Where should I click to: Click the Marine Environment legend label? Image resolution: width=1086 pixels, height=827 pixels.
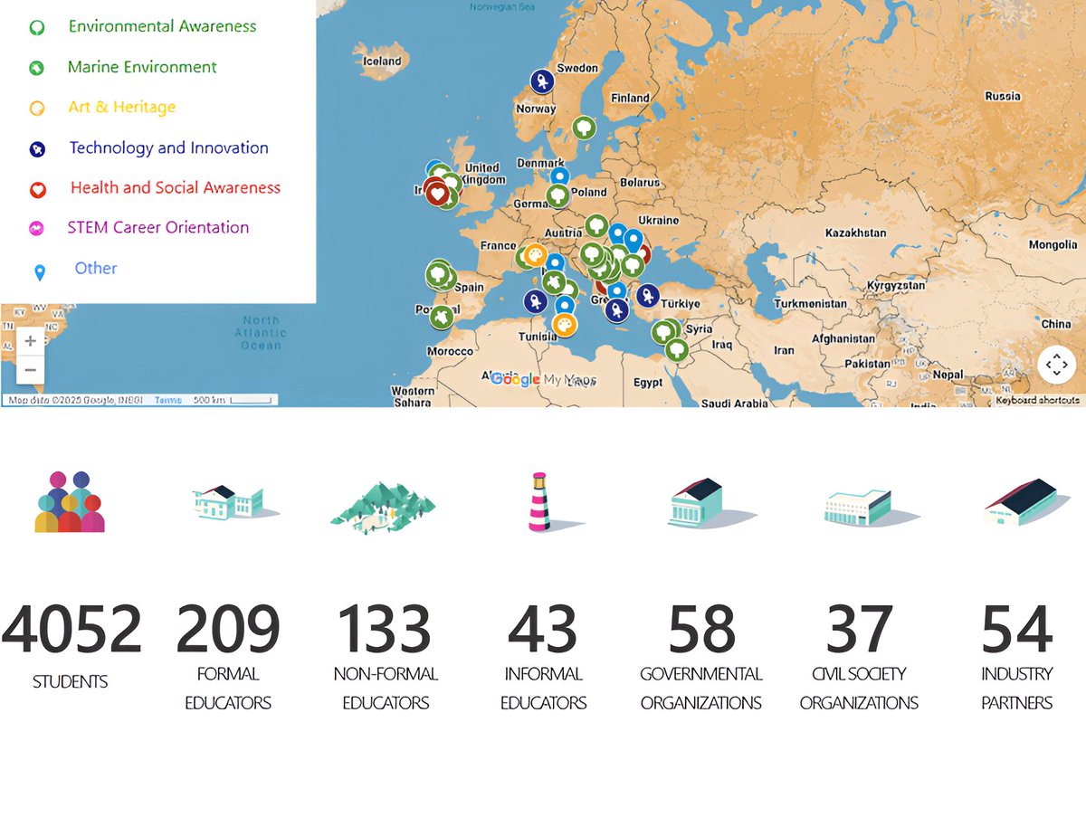tap(142, 67)
